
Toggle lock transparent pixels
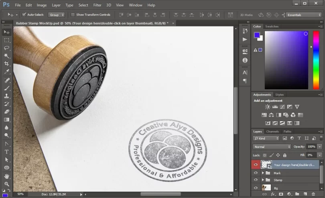click(265, 155)
